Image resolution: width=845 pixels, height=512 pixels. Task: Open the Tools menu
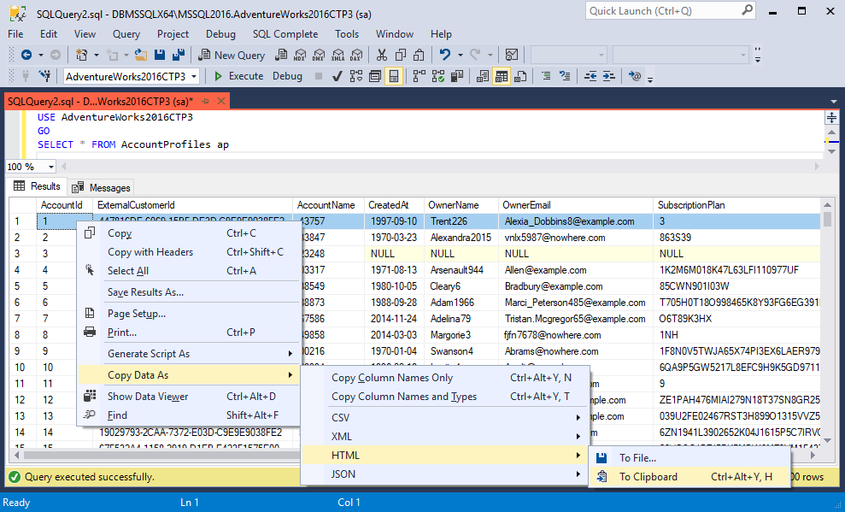point(347,34)
